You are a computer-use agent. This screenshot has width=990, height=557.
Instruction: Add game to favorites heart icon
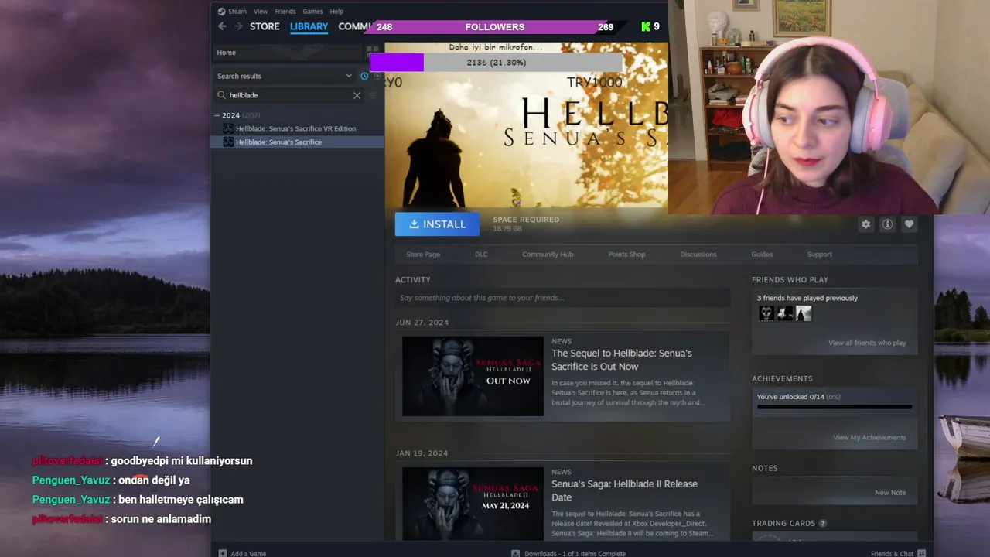coord(909,224)
